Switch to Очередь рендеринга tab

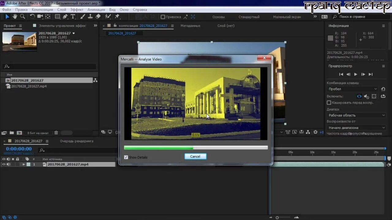[x=77, y=141]
